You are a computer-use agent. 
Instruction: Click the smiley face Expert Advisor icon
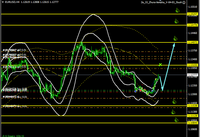[184, 2]
